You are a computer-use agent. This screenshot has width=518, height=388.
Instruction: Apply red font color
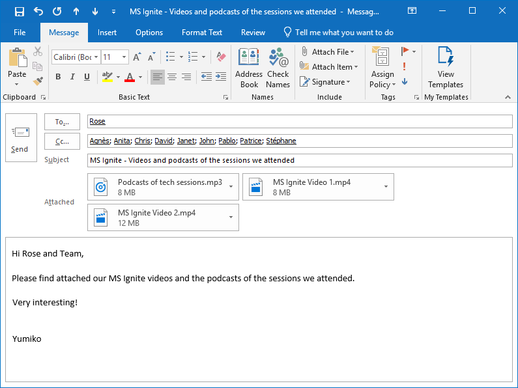pyautogui.click(x=130, y=77)
